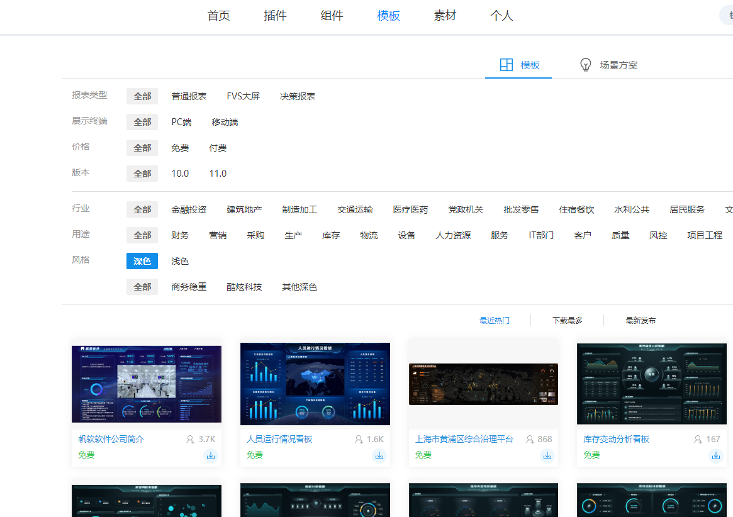This screenshot has width=733, height=517.
Task: Filter report type by 决策报表
Action: click(298, 96)
